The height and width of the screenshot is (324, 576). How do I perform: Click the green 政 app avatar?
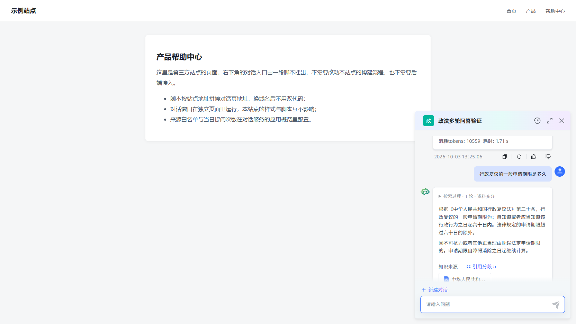429,121
